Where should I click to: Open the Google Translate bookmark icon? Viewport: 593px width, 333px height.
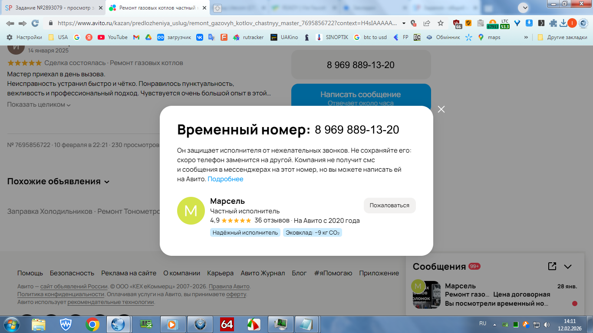[211, 37]
